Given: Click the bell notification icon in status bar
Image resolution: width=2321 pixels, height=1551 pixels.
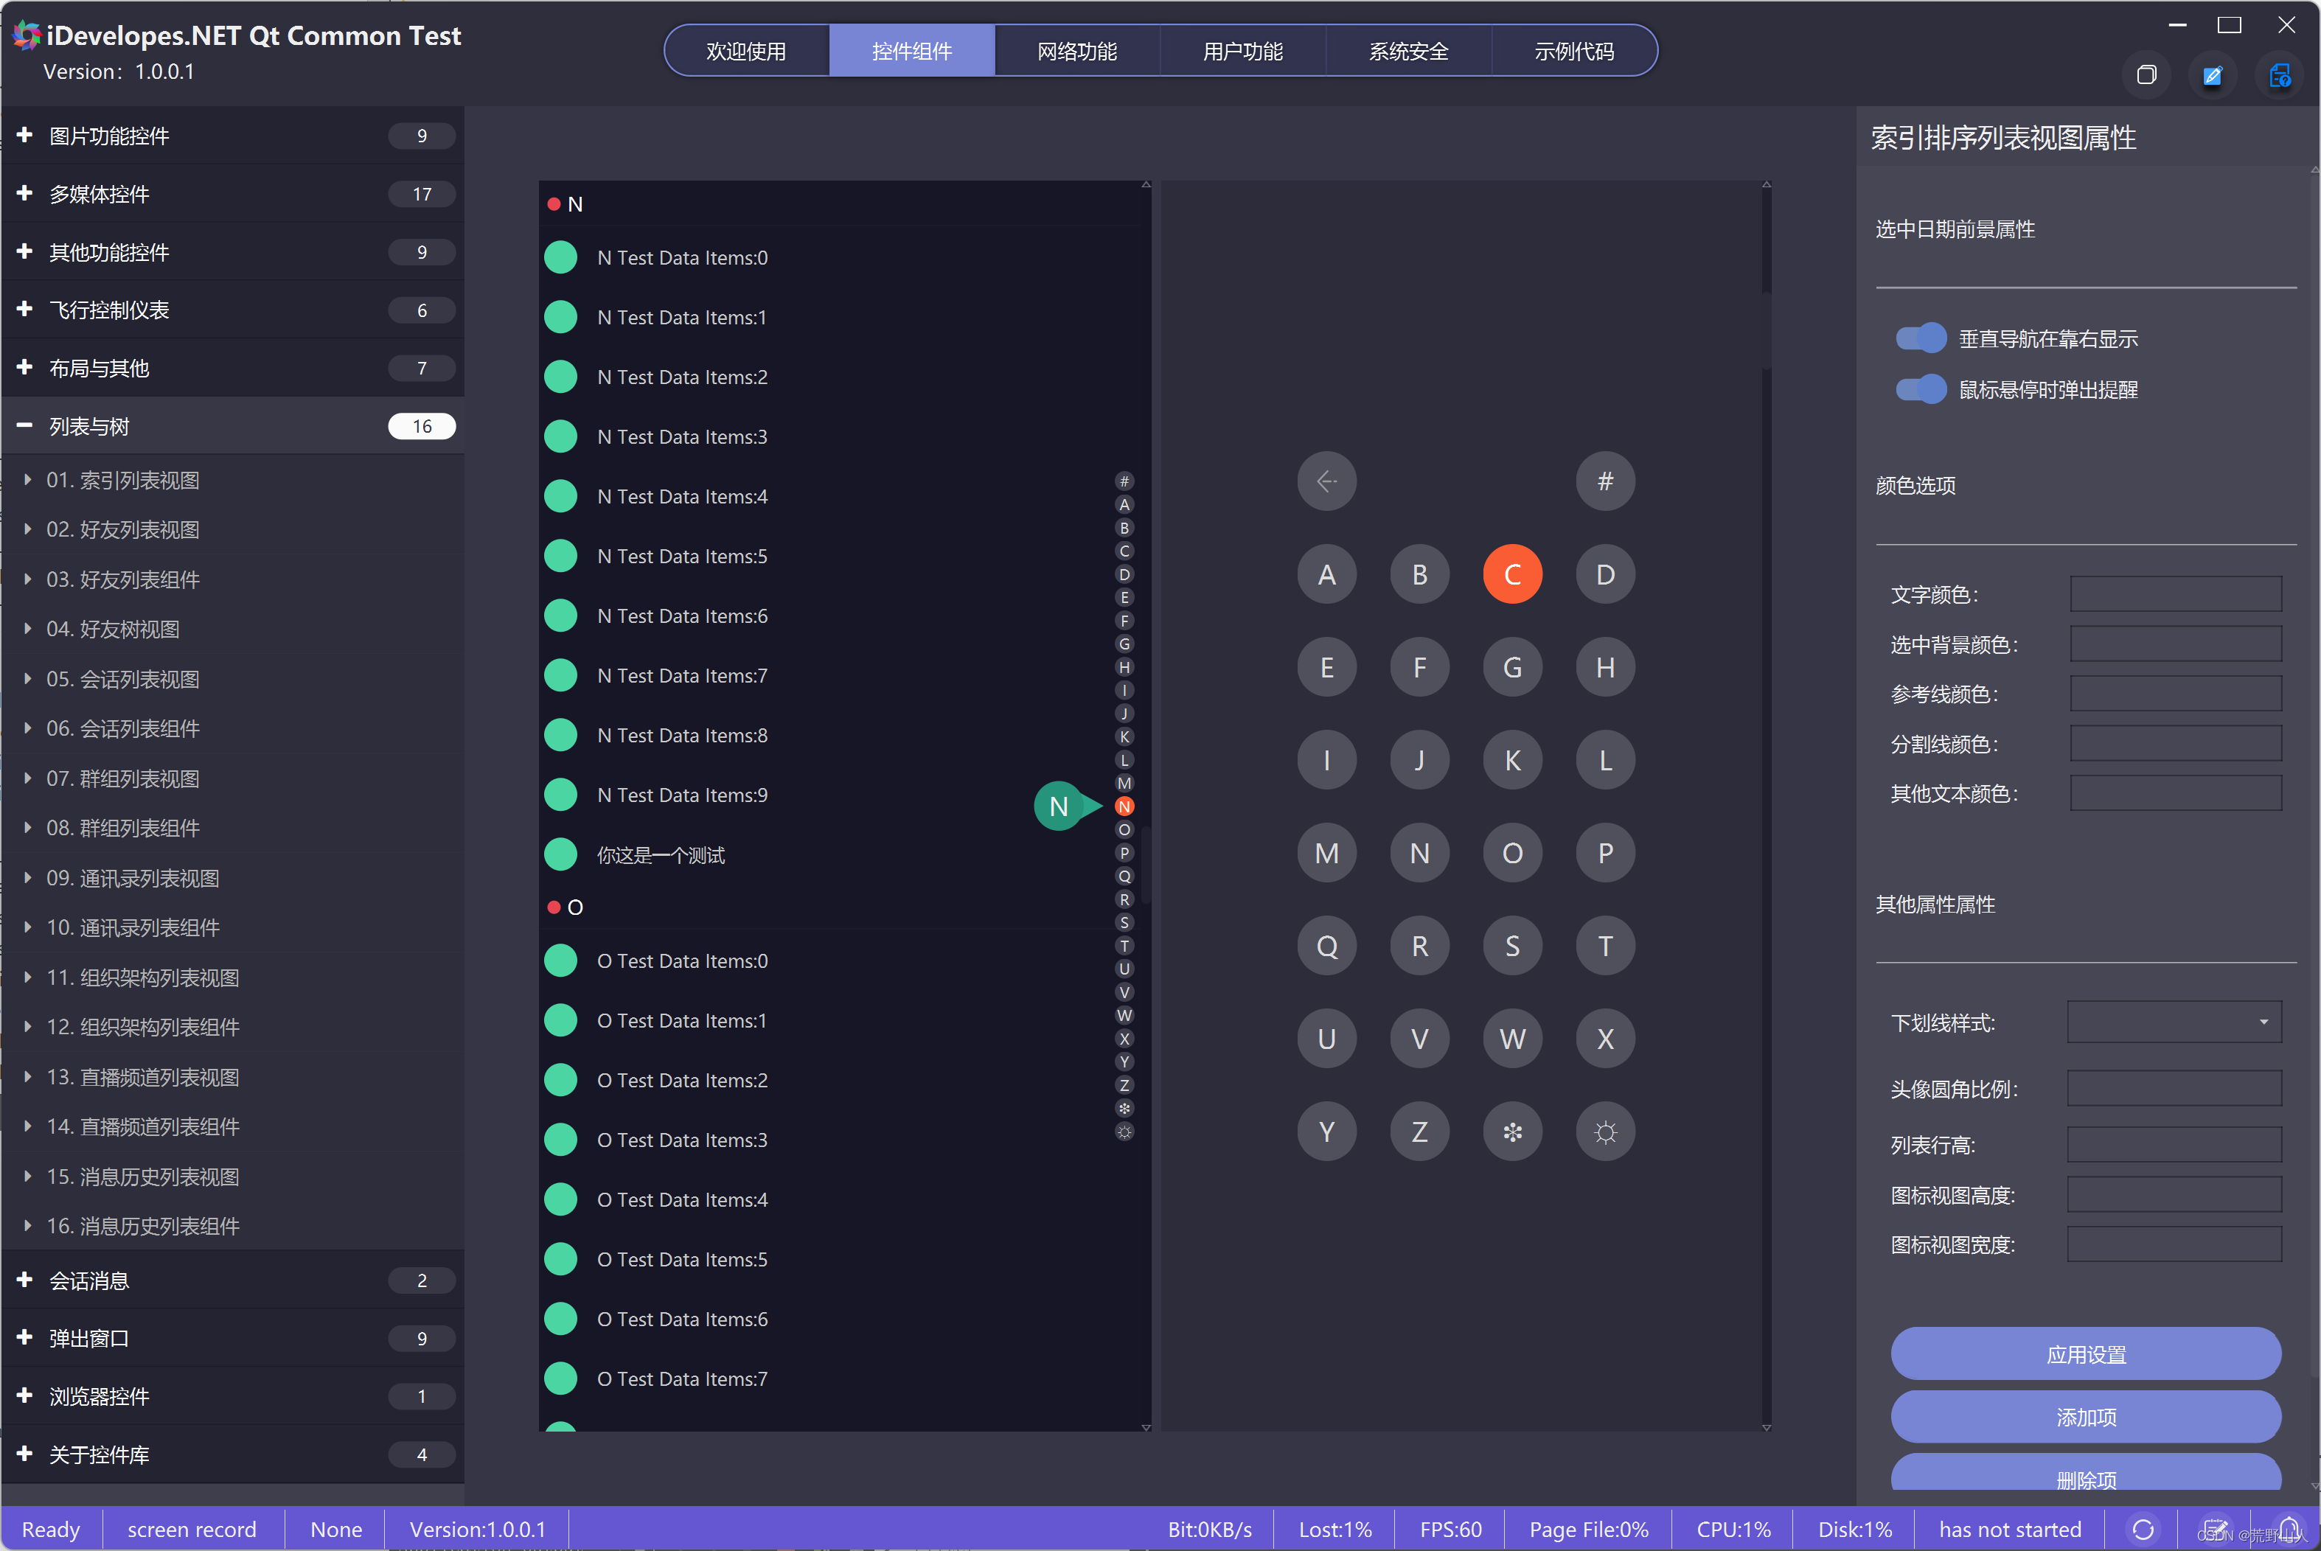Looking at the screenshot, I should click(x=2289, y=1527).
